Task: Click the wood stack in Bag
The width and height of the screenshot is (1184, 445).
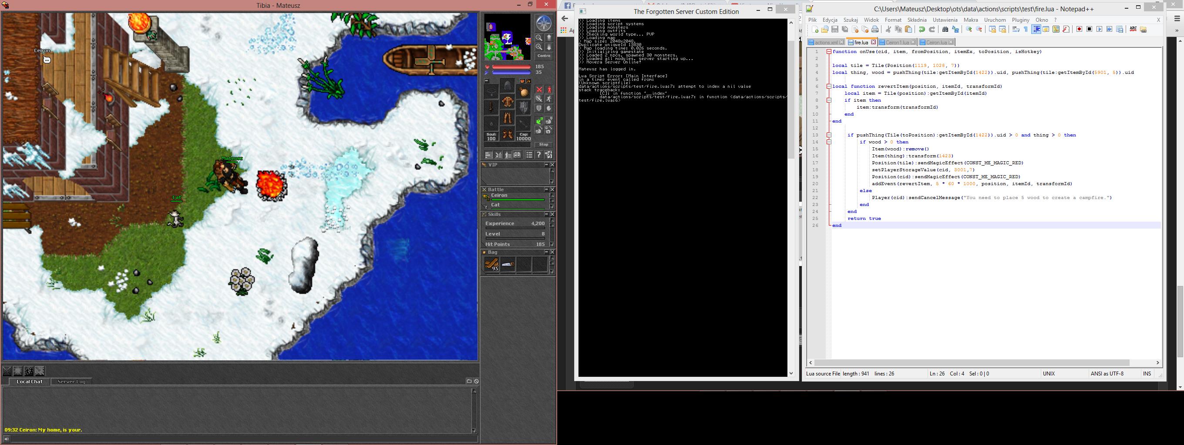Action: (492, 264)
